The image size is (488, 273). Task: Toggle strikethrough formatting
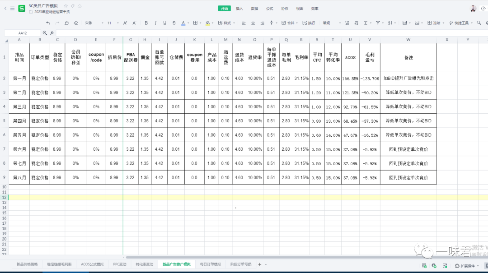coord(174,23)
